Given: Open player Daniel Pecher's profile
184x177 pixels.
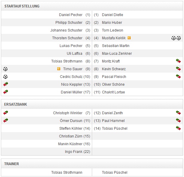Looking at the screenshot, I should (x=71, y=15).
